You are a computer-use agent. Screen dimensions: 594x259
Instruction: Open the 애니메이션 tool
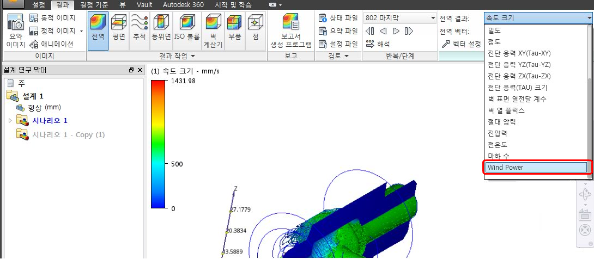click(x=51, y=44)
